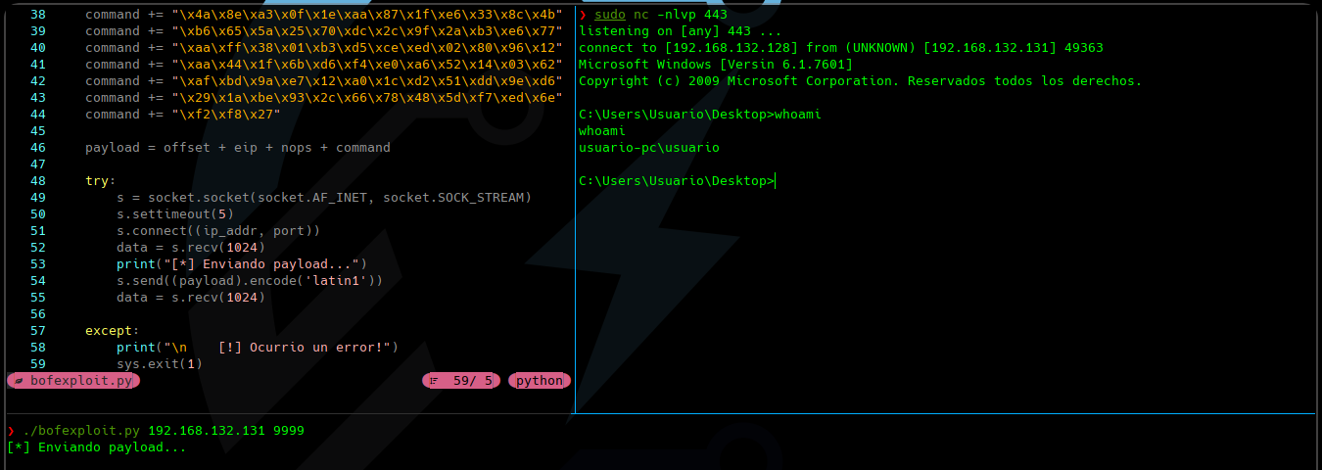Click the shellcode line starting \xb6\x65\x5a
1322x470 pixels.
pyautogui.click(x=324, y=31)
